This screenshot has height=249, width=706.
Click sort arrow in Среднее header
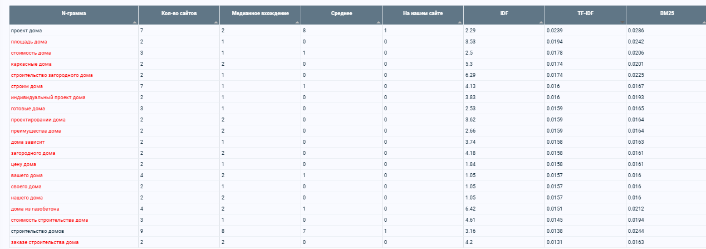(379, 22)
